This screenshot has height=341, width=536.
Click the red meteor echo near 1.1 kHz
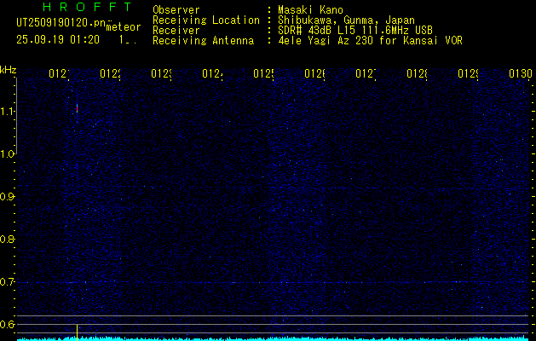tap(78, 108)
